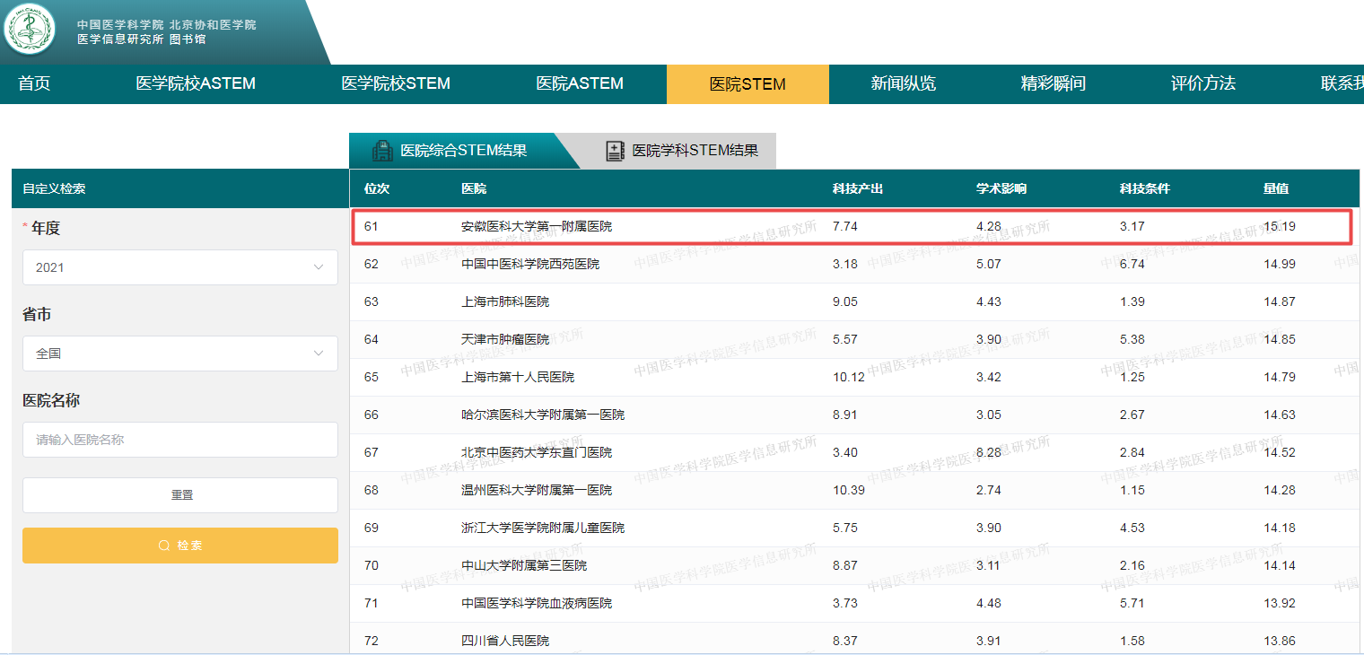Open the 新闻纵览 page
Image resolution: width=1364 pixels, height=655 pixels.
903,84
